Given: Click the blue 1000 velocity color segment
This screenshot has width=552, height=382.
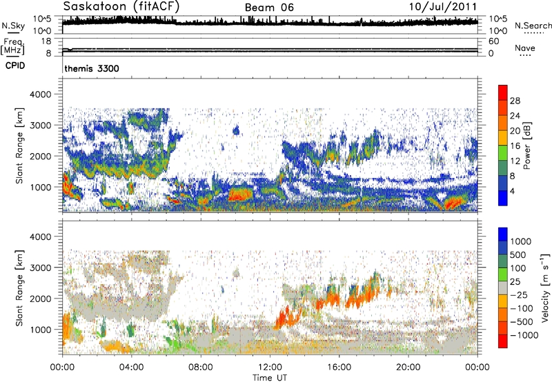Looking at the screenshot, I should [x=503, y=234].
